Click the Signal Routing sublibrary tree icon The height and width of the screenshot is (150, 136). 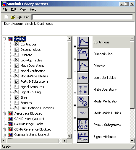pyautogui.click(x=17, y=92)
